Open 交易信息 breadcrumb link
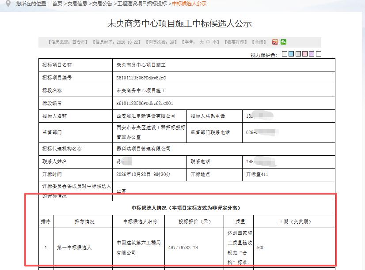365x270 pixels. click(77, 4)
